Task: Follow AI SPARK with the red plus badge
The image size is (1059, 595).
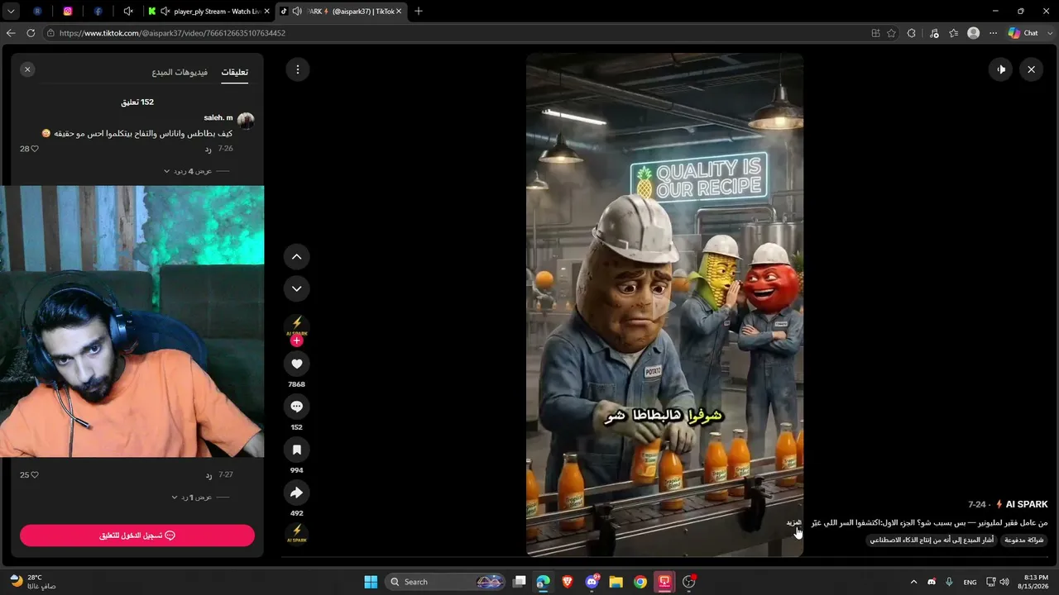Action: click(297, 340)
